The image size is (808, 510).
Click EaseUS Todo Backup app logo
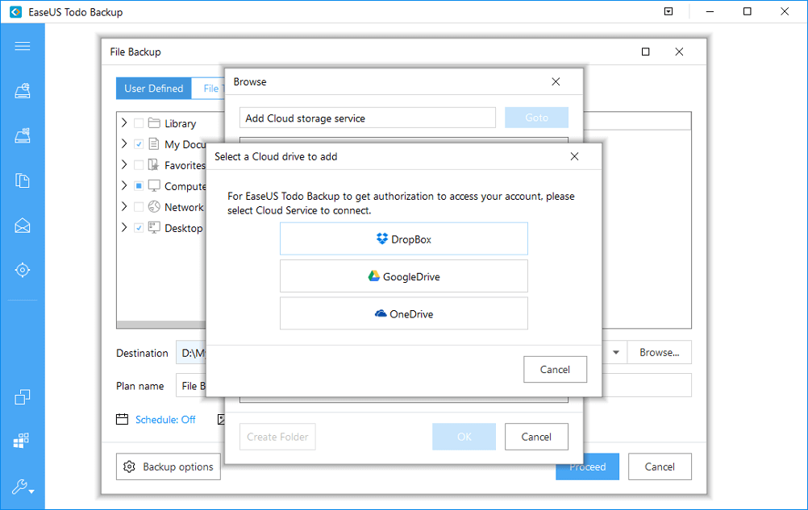point(16,12)
